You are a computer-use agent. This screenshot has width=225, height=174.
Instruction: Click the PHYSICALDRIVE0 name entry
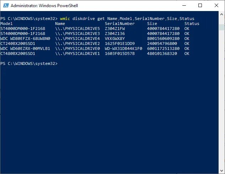[77, 48]
